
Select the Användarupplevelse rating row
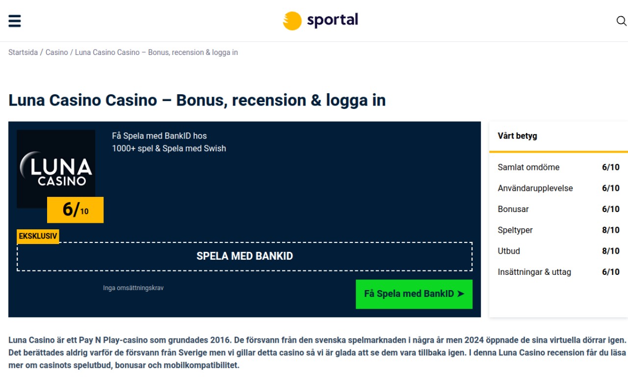[559, 188]
